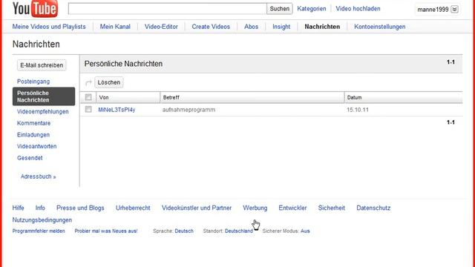The height and width of the screenshot is (267, 475).
Task: Open Datenschutz footer link
Action: 373,208
